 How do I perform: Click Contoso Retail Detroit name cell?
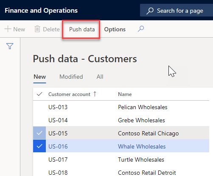tap(147, 173)
